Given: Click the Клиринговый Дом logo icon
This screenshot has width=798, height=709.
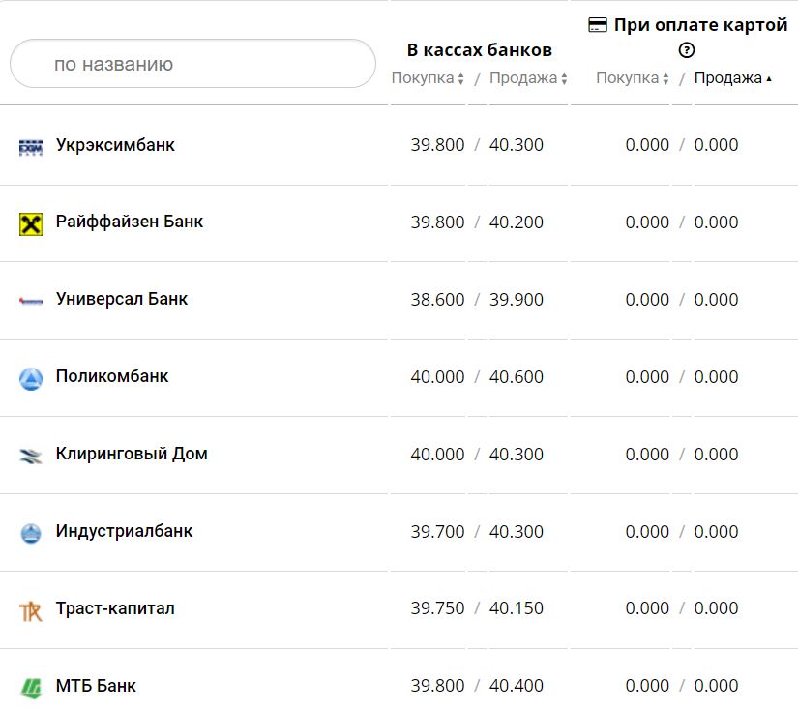Looking at the screenshot, I should (31, 456).
